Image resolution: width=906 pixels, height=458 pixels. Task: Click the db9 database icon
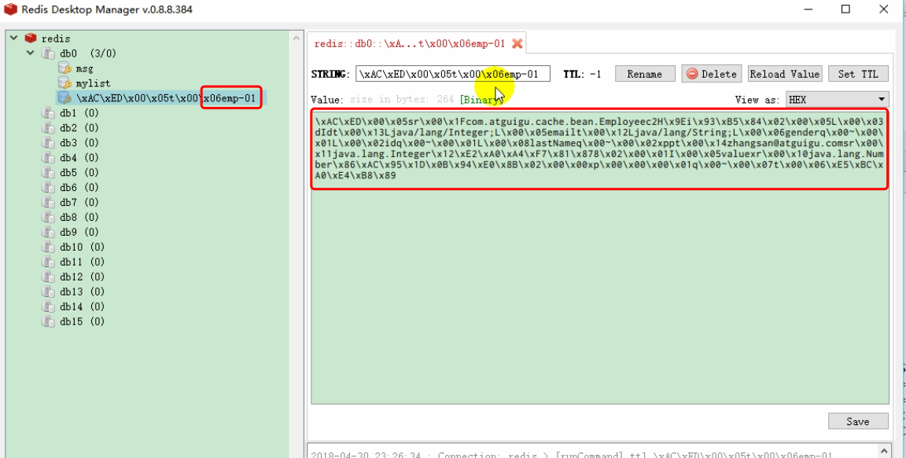pos(49,233)
